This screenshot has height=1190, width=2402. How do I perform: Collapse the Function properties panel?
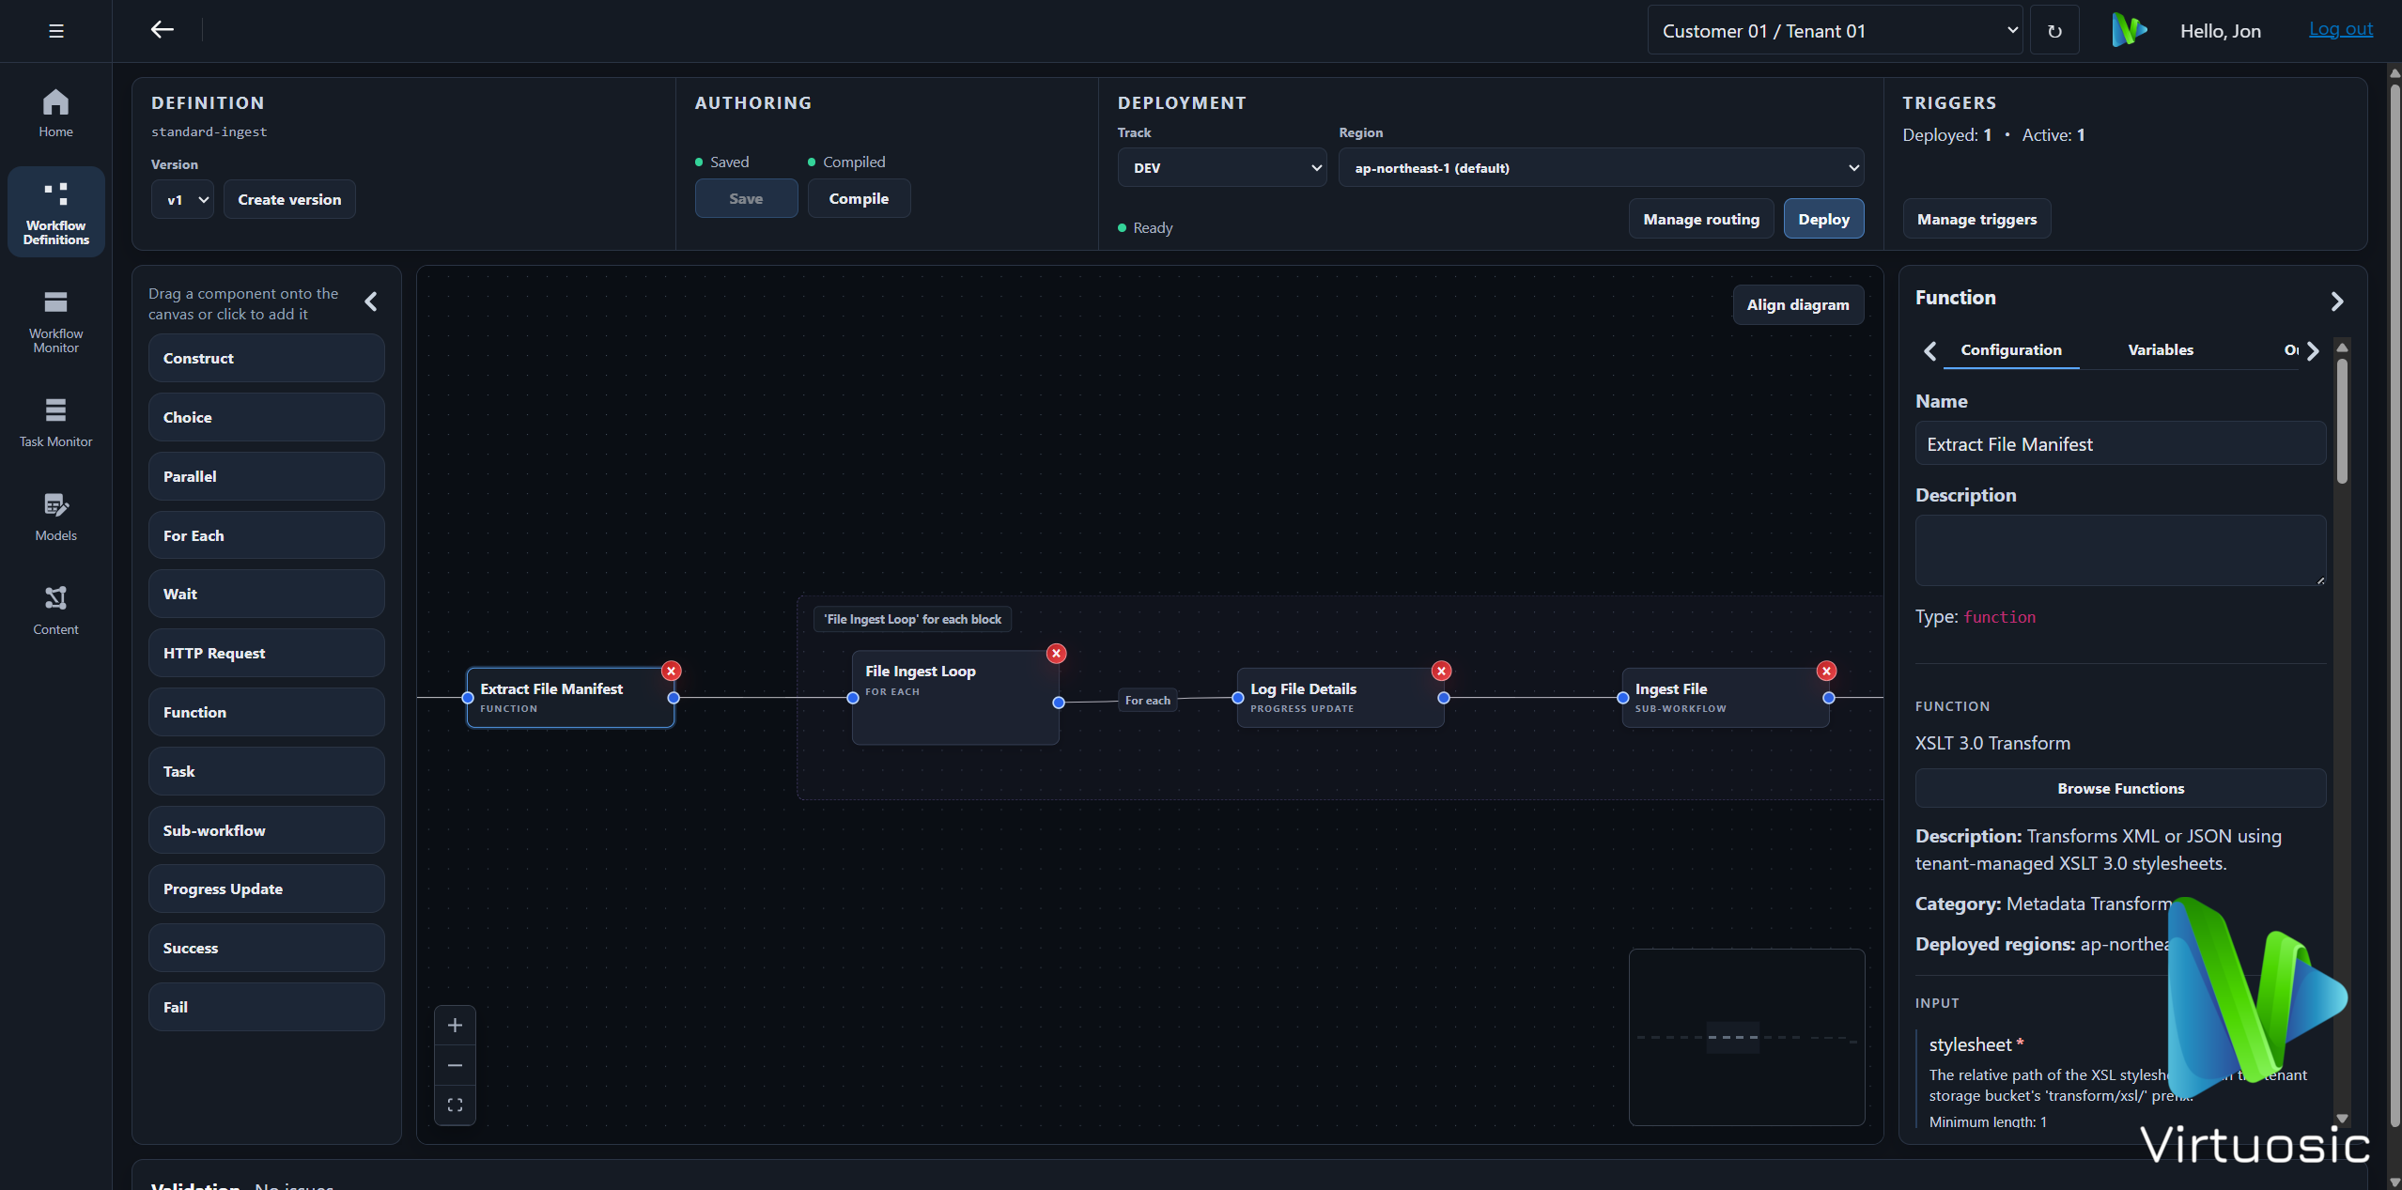pos(2337,301)
